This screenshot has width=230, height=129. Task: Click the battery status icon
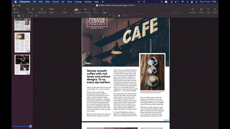pyautogui.click(x=177, y=2)
